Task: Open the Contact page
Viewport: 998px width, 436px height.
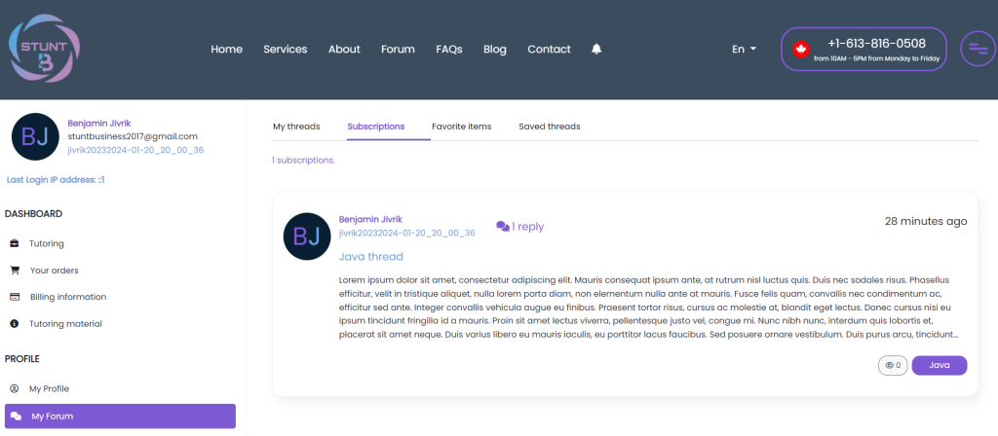Action: pos(550,49)
